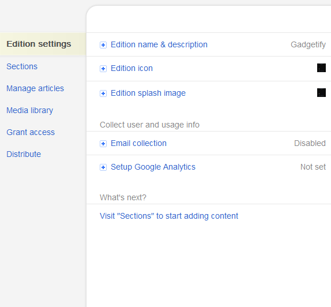The image size is (331, 307).
Task: Click the Gadgetify edition name value
Action: (x=308, y=45)
